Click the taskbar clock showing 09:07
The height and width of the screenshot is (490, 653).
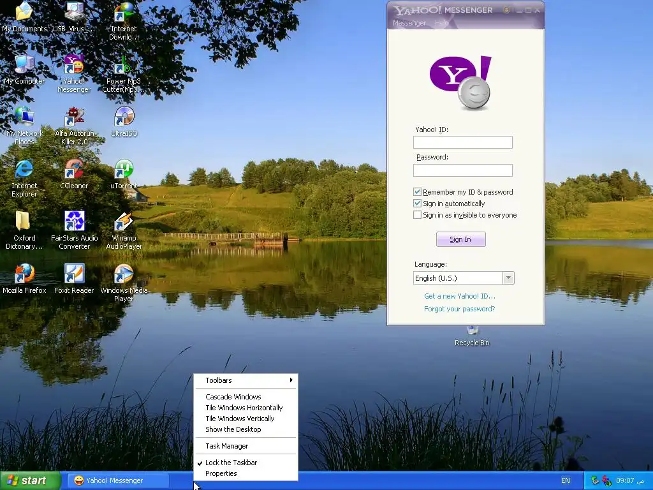click(x=630, y=480)
